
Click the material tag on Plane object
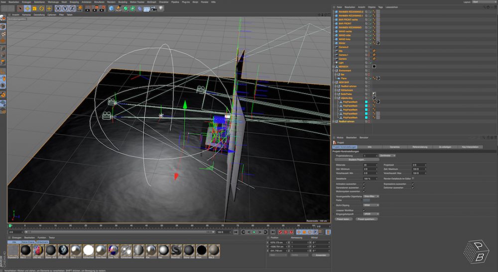pos(378,78)
